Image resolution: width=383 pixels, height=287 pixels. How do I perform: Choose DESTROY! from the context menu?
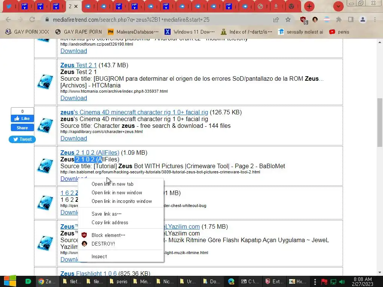pos(121,244)
